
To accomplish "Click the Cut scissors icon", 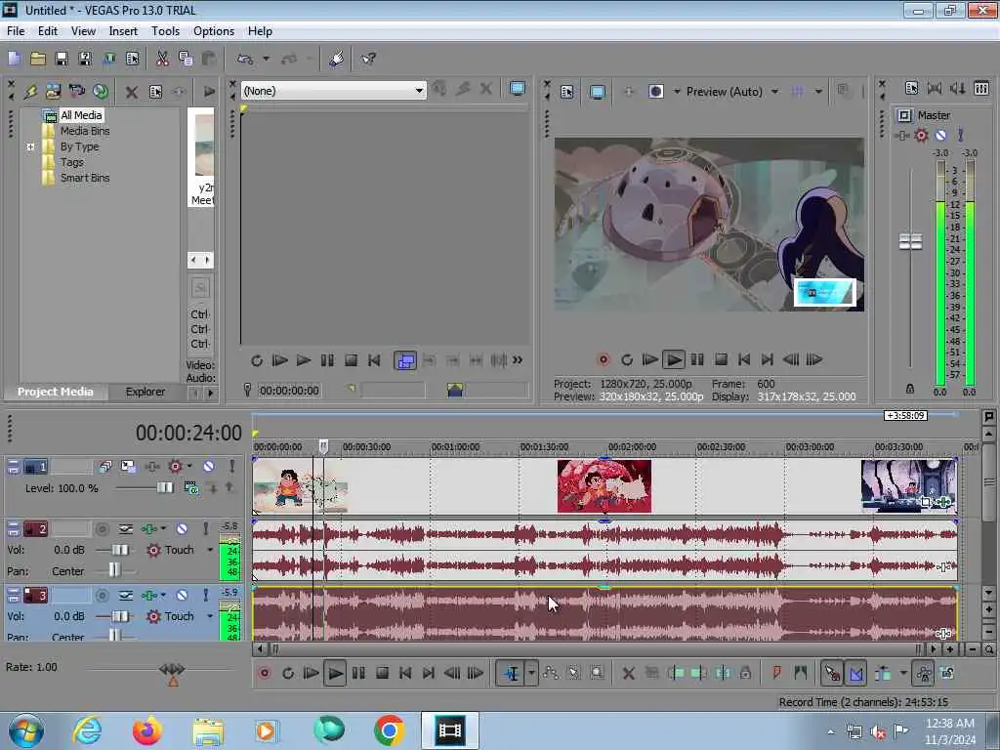I will (x=163, y=59).
